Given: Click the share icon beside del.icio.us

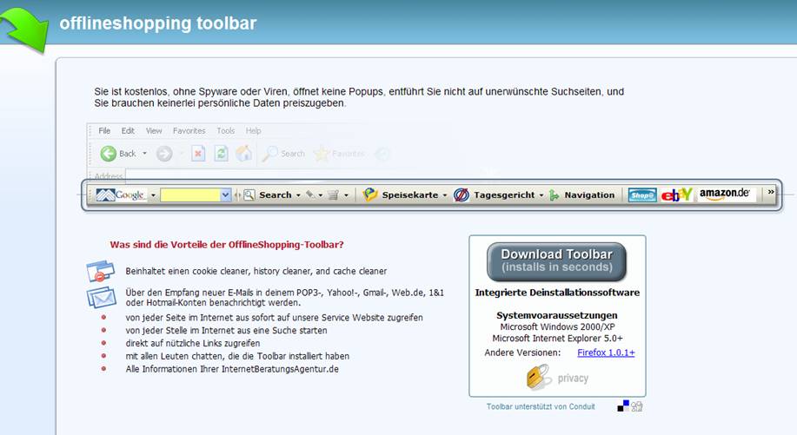Looking at the screenshot, I should pyautogui.click(x=637, y=406).
